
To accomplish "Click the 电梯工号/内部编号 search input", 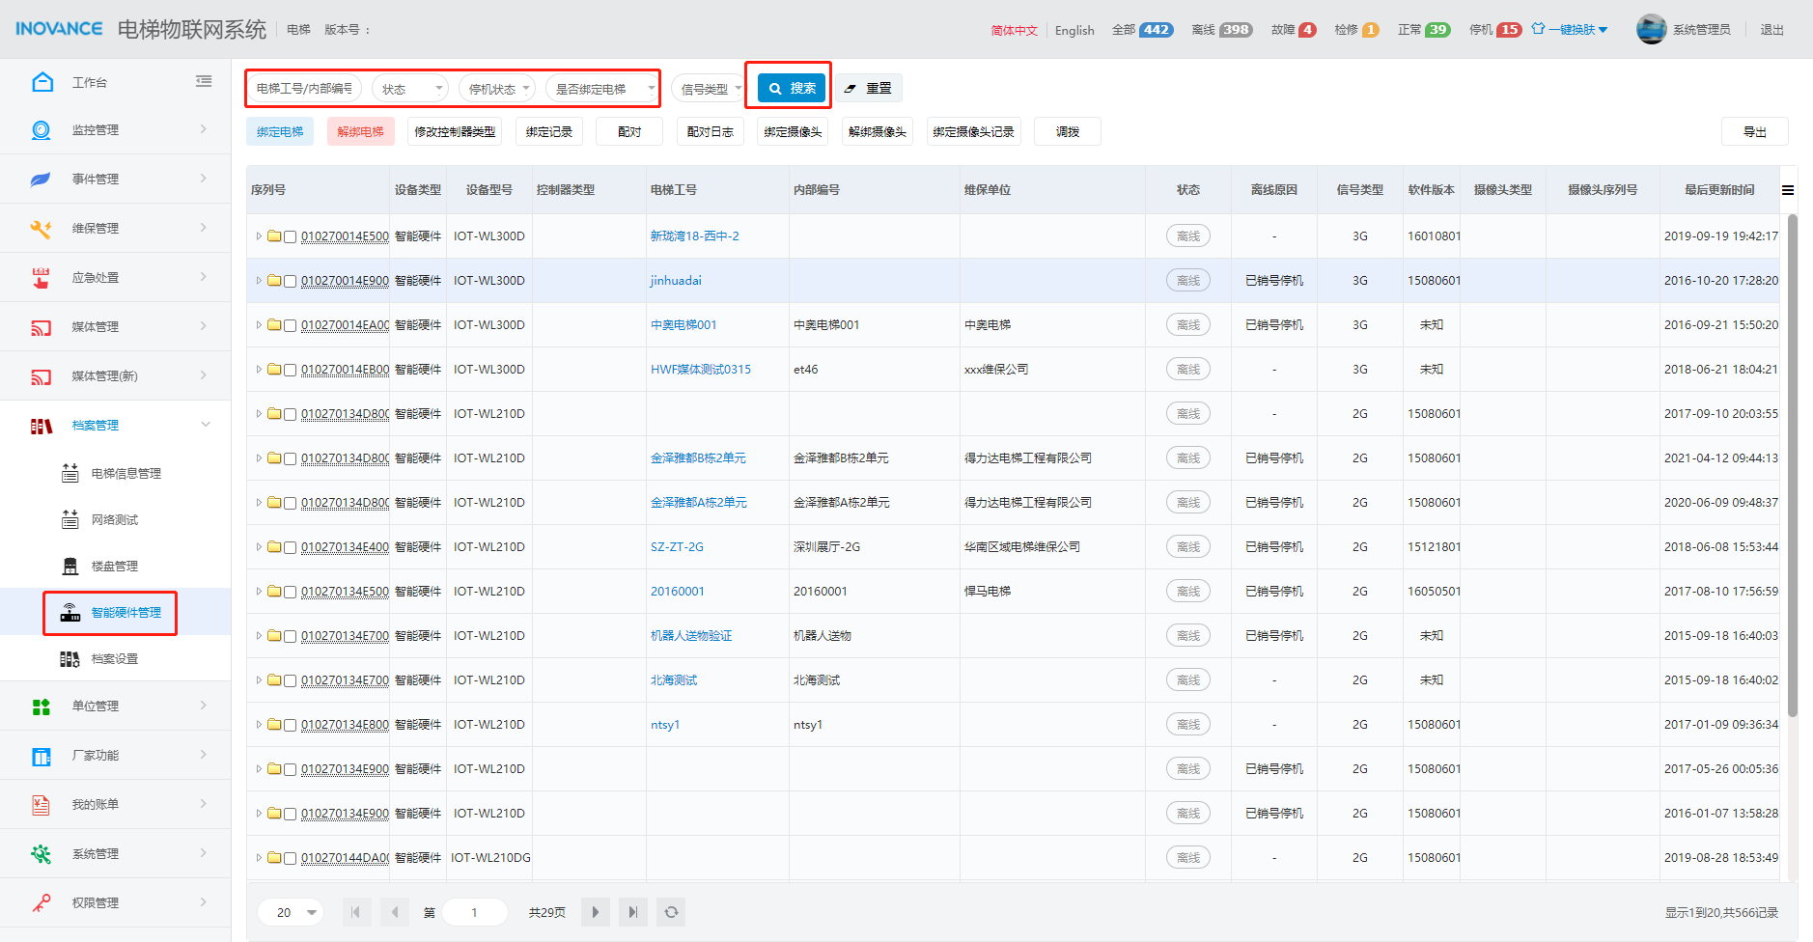I will pos(305,89).
